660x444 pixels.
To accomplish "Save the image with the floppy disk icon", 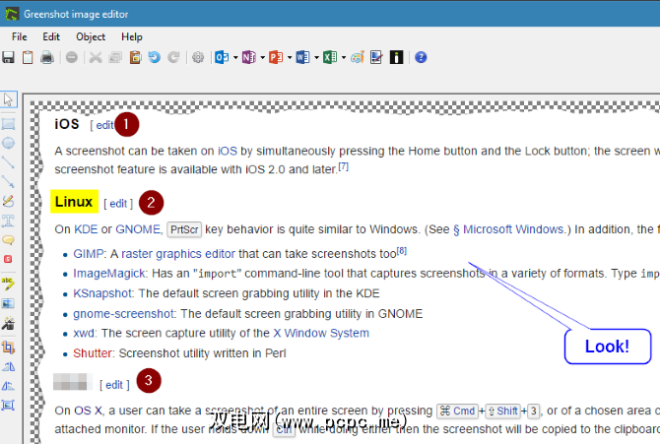I will point(9,57).
